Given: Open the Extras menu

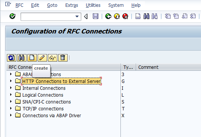Looking at the screenshot, I should (72, 5).
